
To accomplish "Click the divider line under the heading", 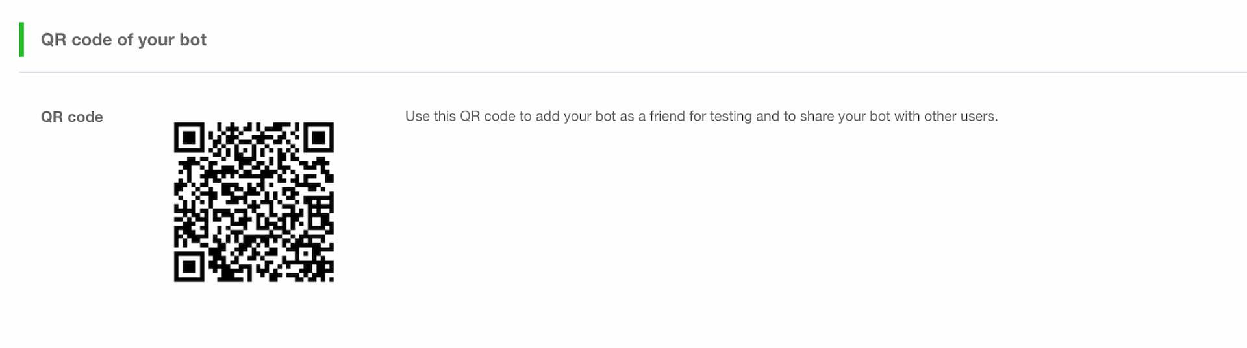I will (x=633, y=72).
